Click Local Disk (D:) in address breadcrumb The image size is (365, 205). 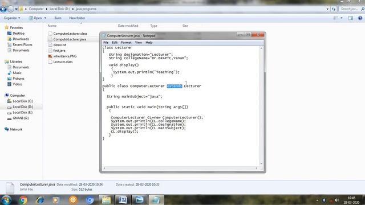tap(59, 9)
